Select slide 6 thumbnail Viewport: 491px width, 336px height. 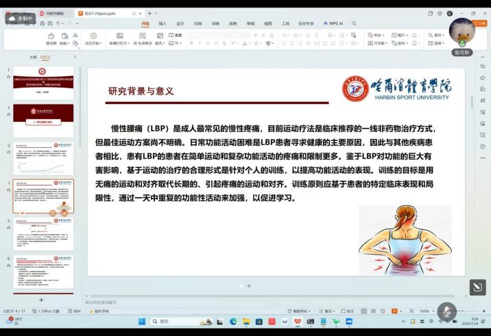tap(43, 272)
